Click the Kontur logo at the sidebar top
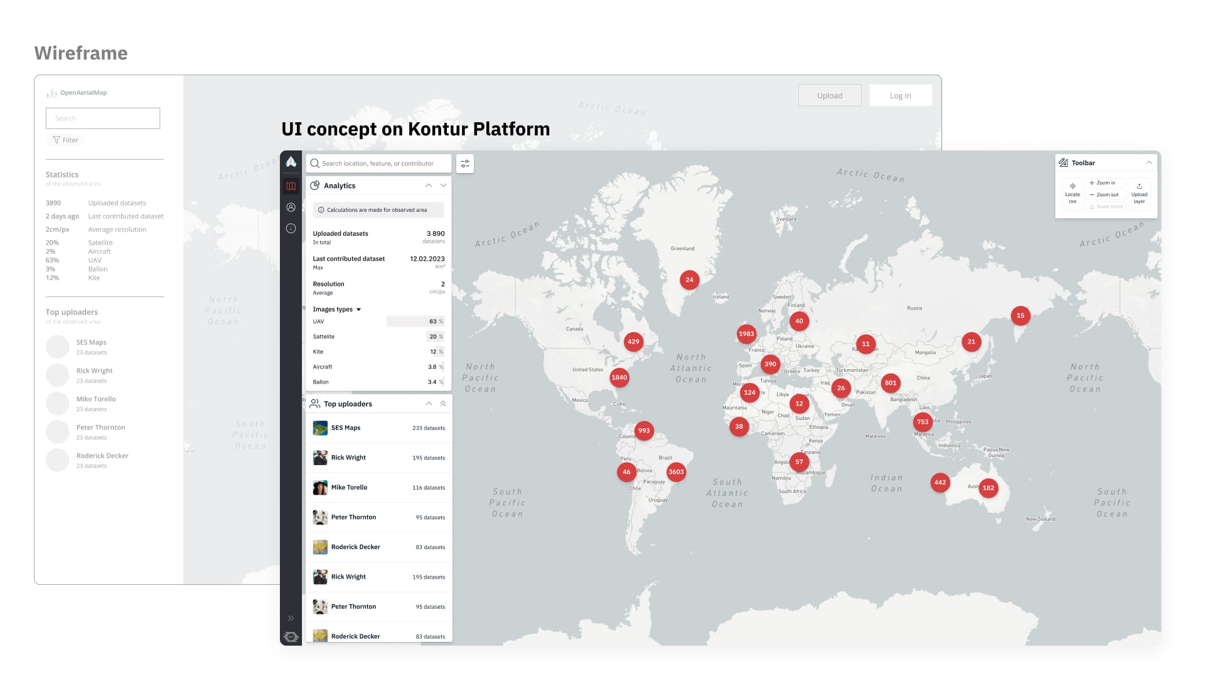Screen dimensions: 1205x677 [291, 161]
